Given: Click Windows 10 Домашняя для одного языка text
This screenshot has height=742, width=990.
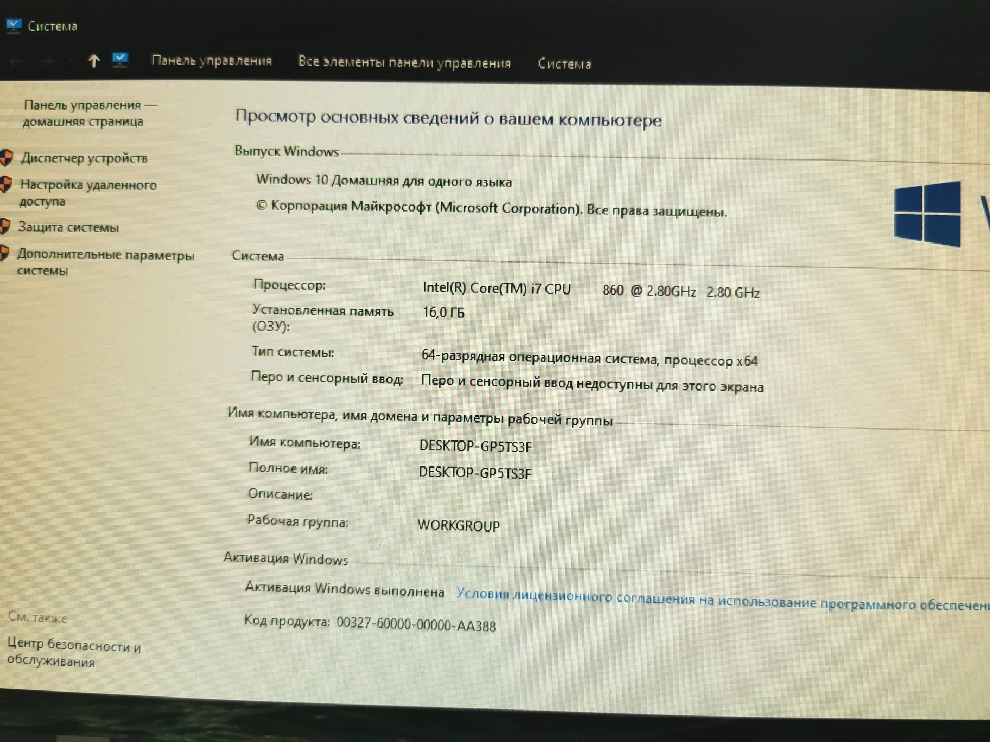Looking at the screenshot, I should coord(384,181).
